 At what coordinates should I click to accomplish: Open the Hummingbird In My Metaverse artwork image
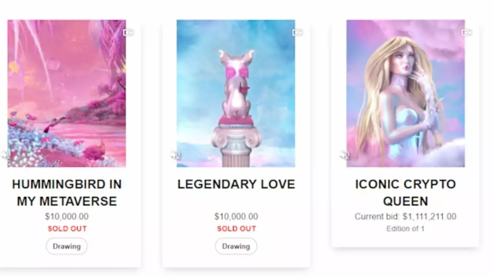pos(67,93)
